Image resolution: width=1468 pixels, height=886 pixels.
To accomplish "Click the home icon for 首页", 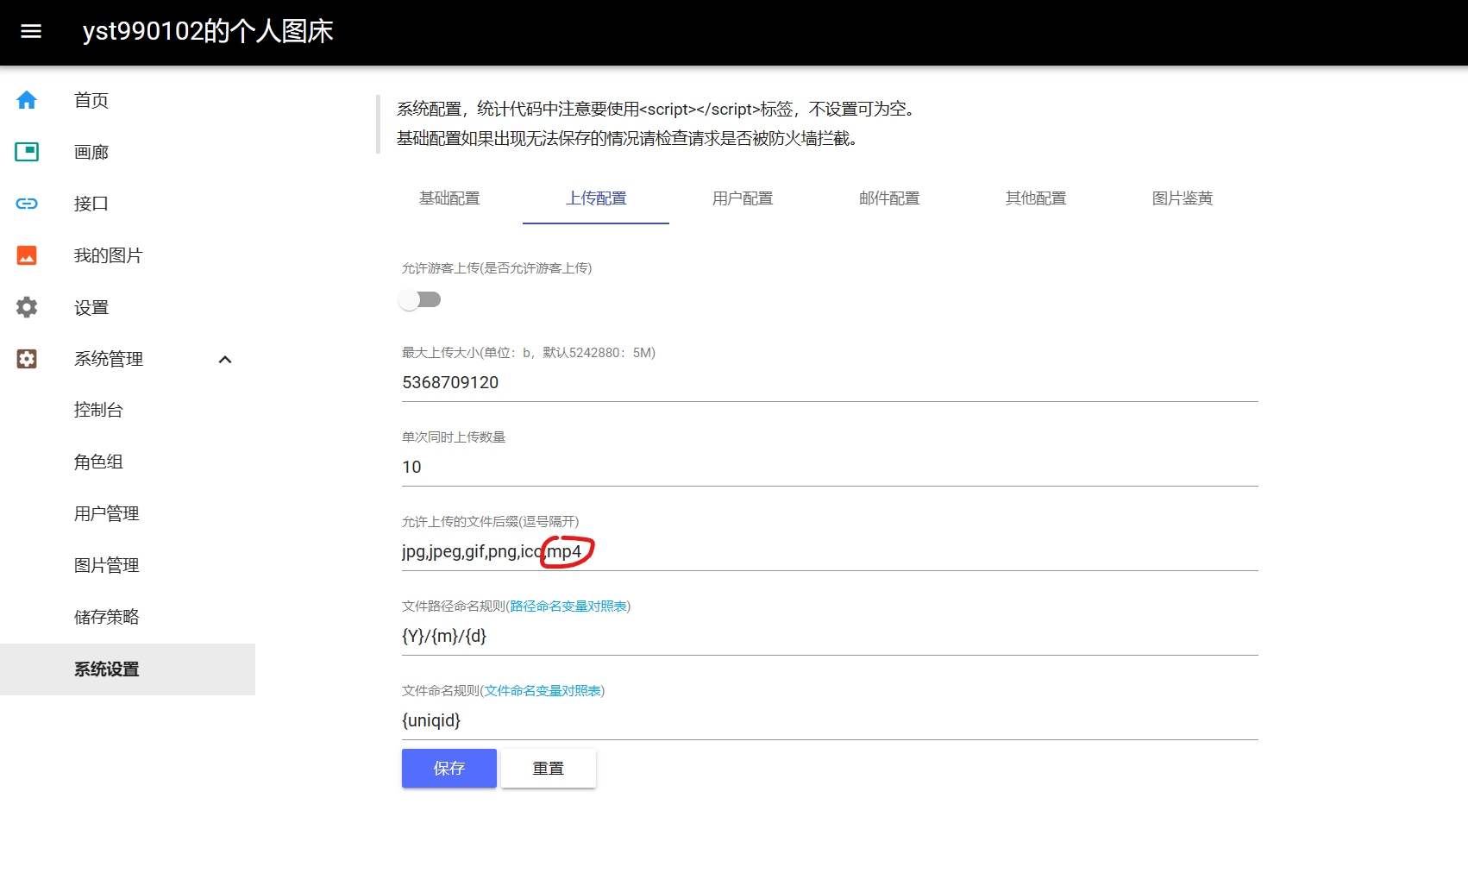I will click(27, 101).
